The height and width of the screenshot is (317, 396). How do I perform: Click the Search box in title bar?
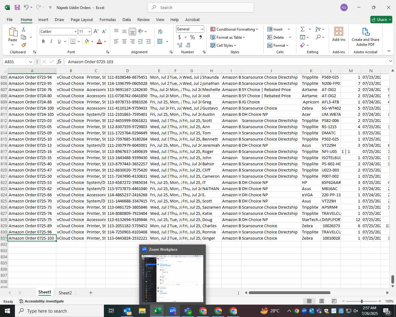pyautogui.click(x=200, y=7)
